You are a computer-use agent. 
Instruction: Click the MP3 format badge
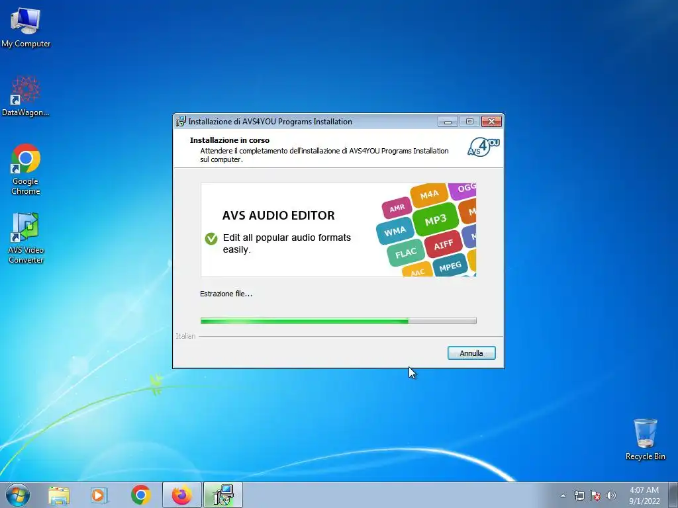pyautogui.click(x=436, y=220)
